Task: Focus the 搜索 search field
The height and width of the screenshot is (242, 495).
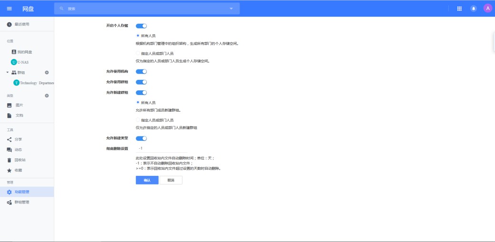Action: (x=147, y=9)
